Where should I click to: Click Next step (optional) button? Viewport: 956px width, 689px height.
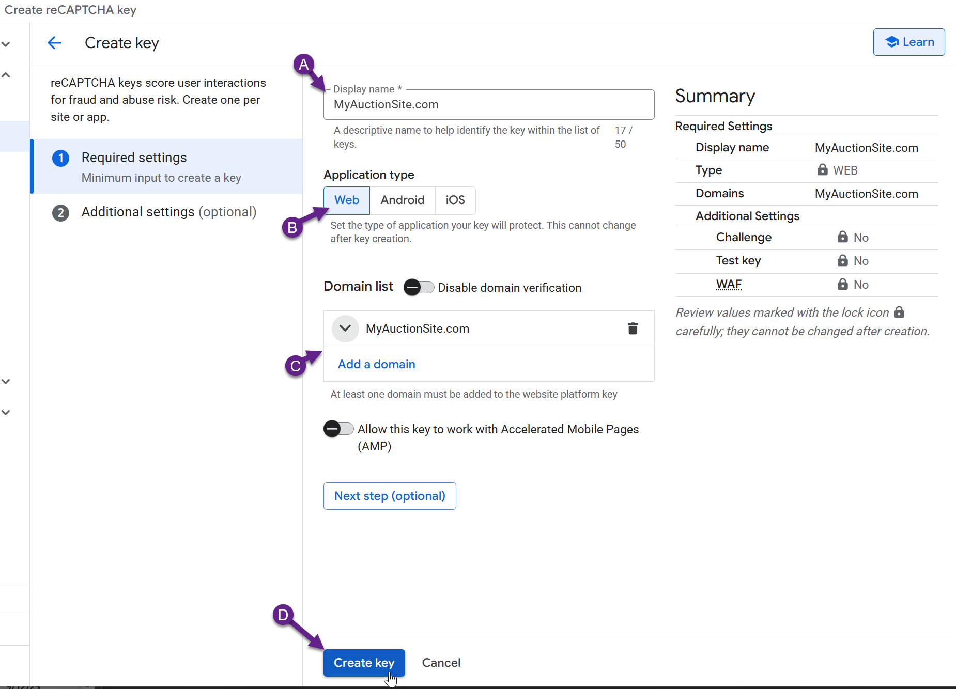click(390, 496)
